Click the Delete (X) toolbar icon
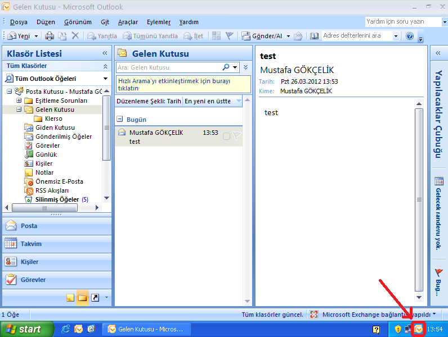Screen dimensions: 448x337 (75, 36)
